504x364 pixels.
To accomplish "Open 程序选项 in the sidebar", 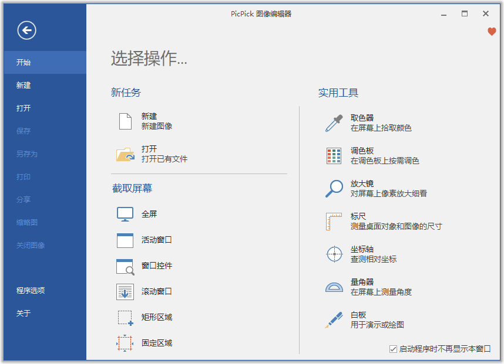I will pyautogui.click(x=45, y=291).
